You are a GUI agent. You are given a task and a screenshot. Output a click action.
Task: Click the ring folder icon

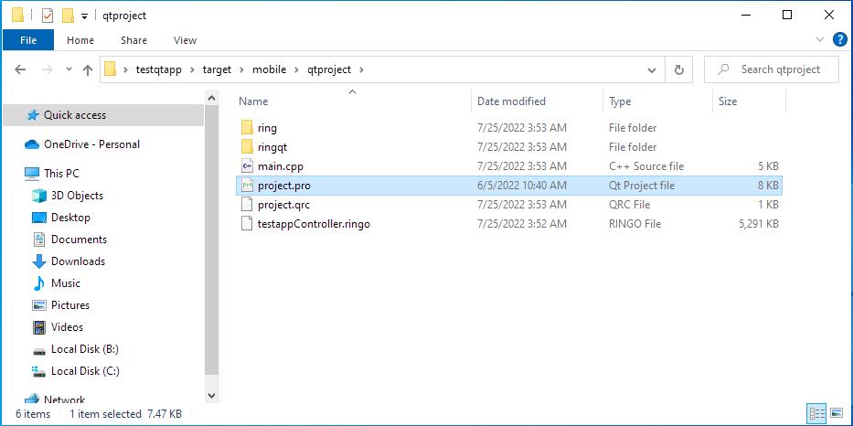click(246, 128)
